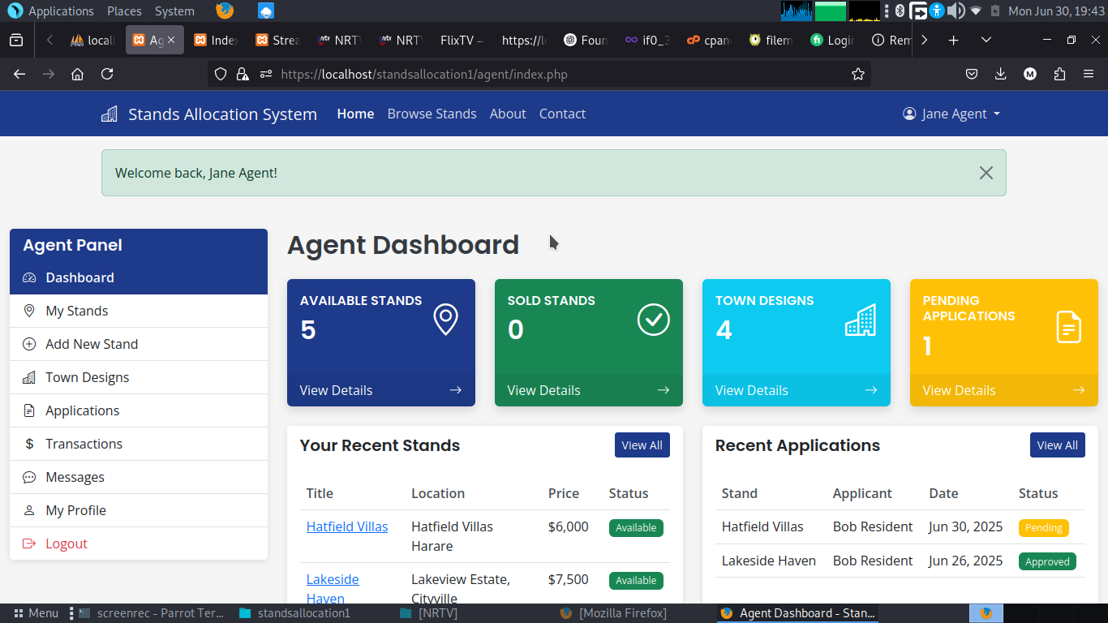
Task: Expand the list all tabs chevron
Action: tap(986, 40)
